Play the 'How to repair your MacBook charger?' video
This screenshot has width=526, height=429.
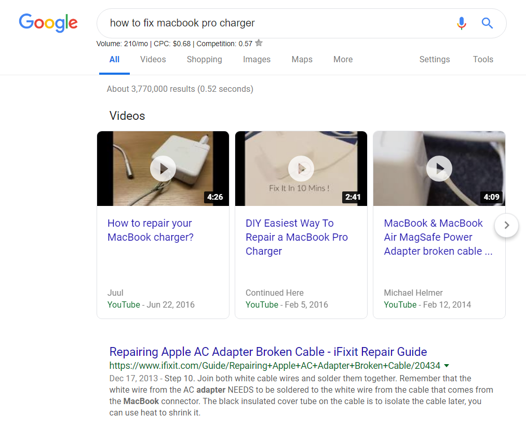click(x=163, y=169)
